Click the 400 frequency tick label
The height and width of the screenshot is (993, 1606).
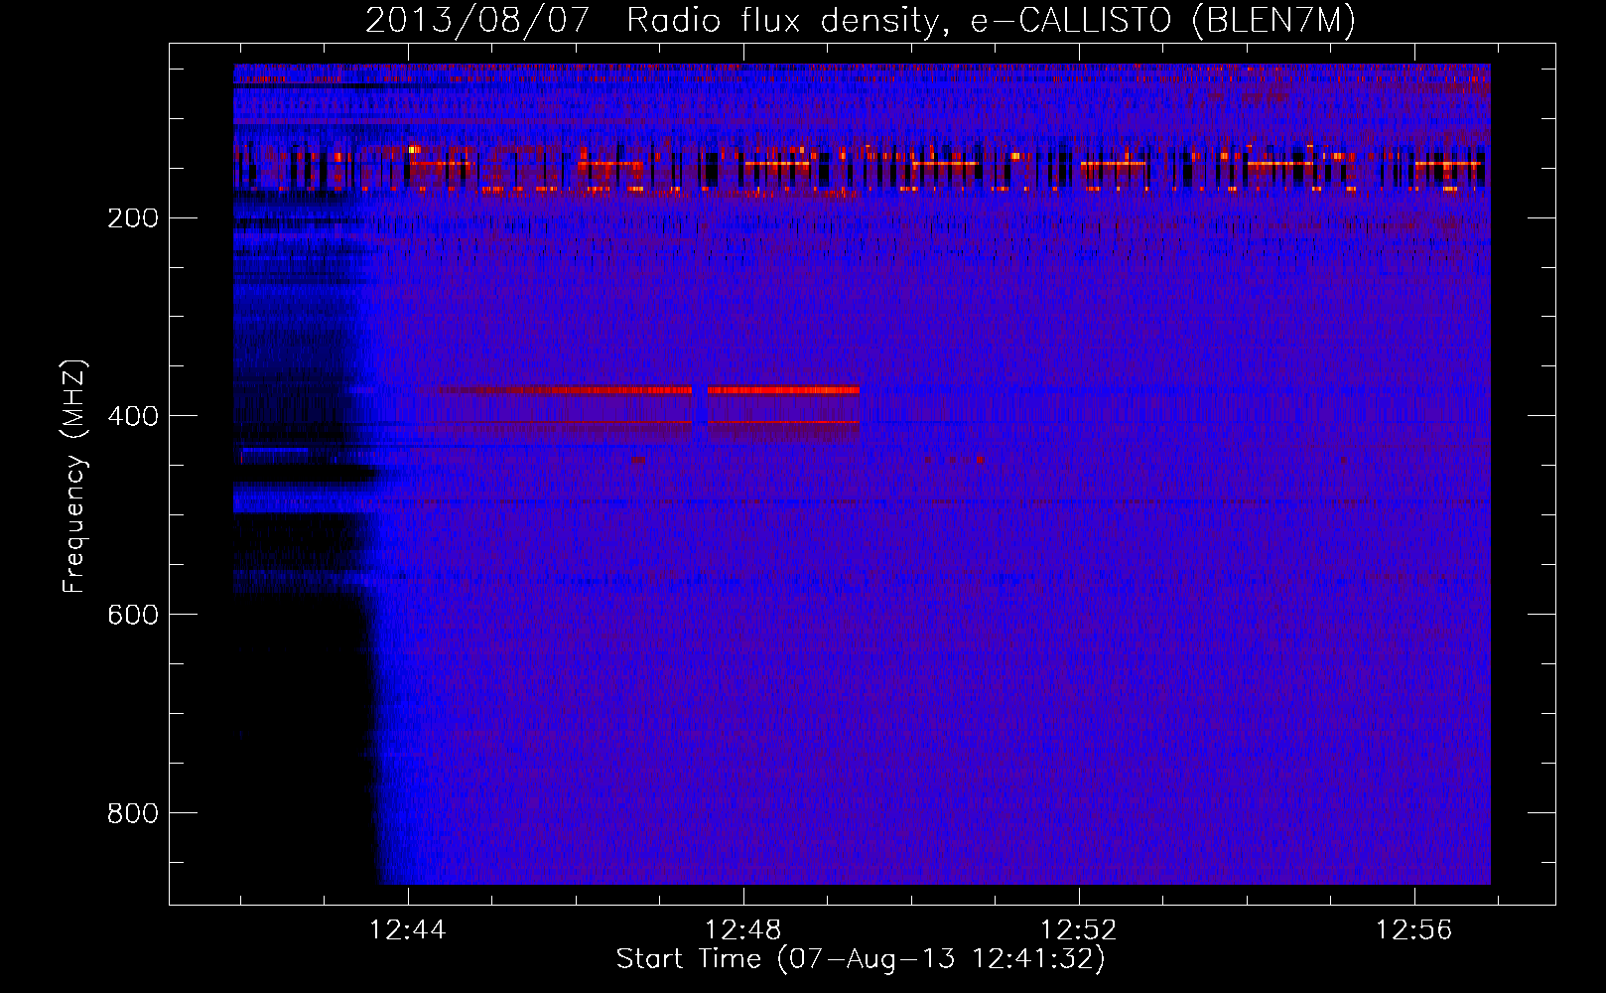133,416
